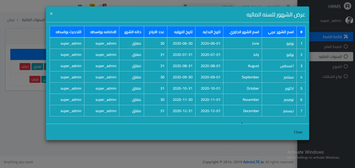Click the search magnifier icon in navbar
355x168 pixels.
pyautogui.click(x=185, y=6)
